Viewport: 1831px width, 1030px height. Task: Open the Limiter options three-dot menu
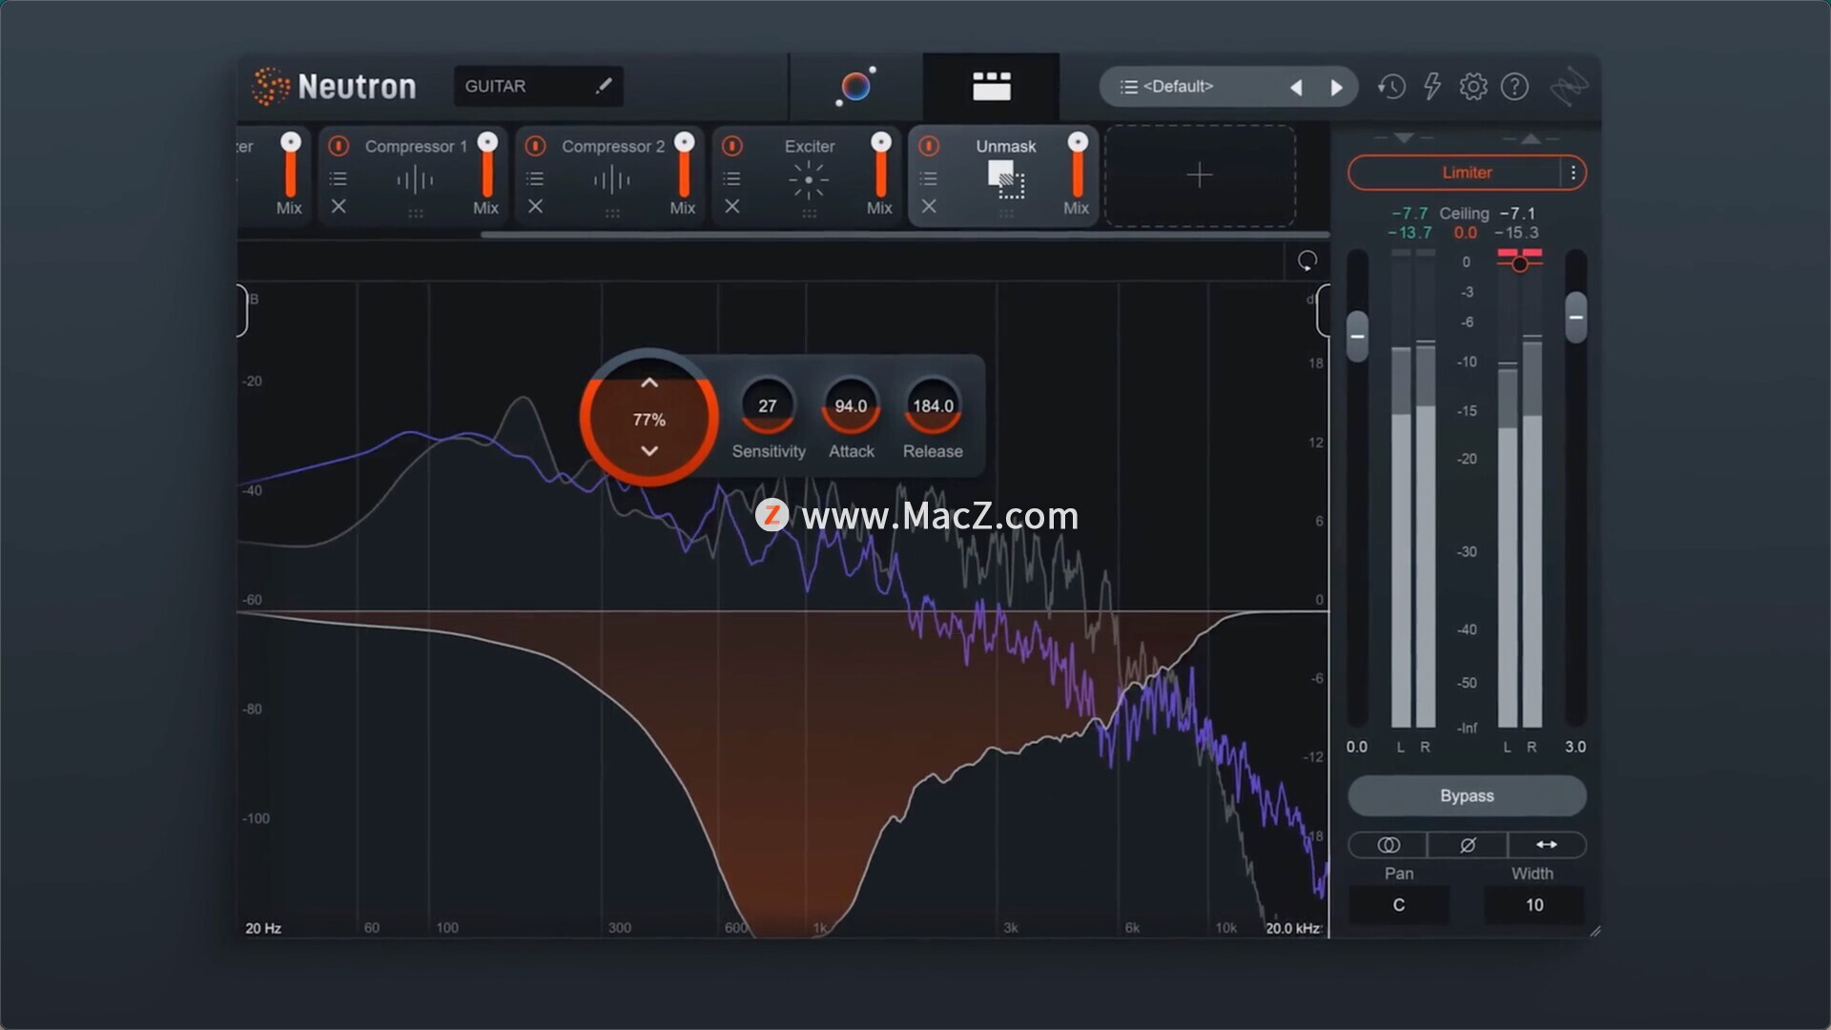point(1574,173)
